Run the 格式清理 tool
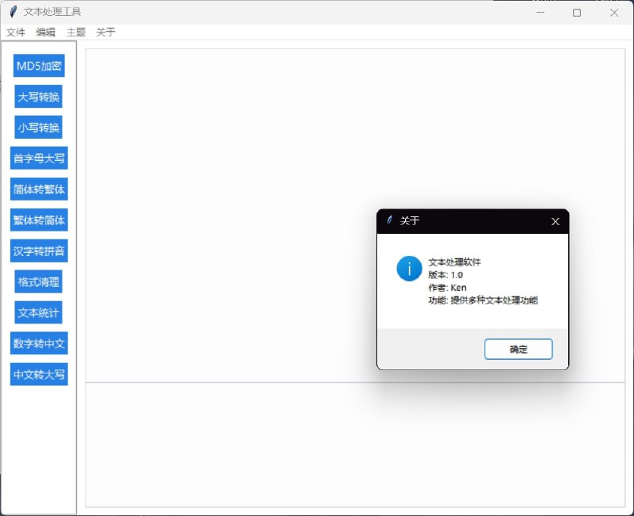The image size is (634, 516). pyautogui.click(x=38, y=281)
